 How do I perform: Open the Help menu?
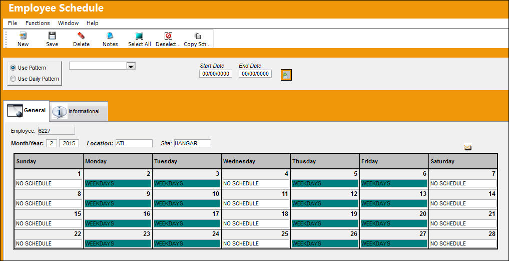[x=92, y=23]
